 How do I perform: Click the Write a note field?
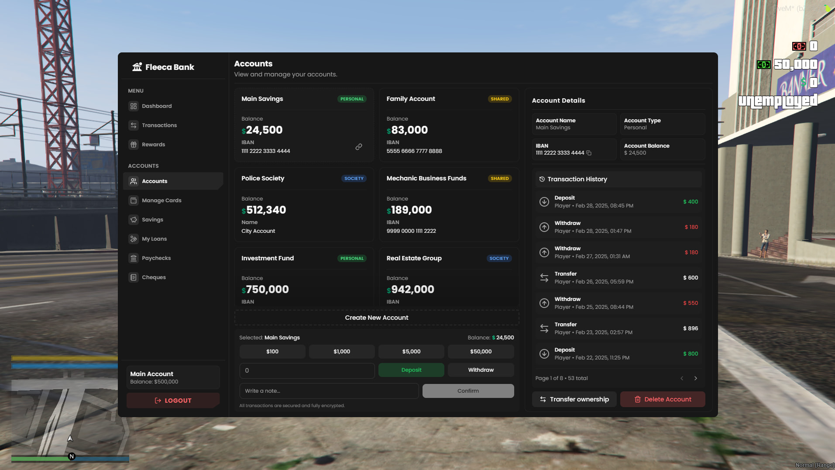329,391
